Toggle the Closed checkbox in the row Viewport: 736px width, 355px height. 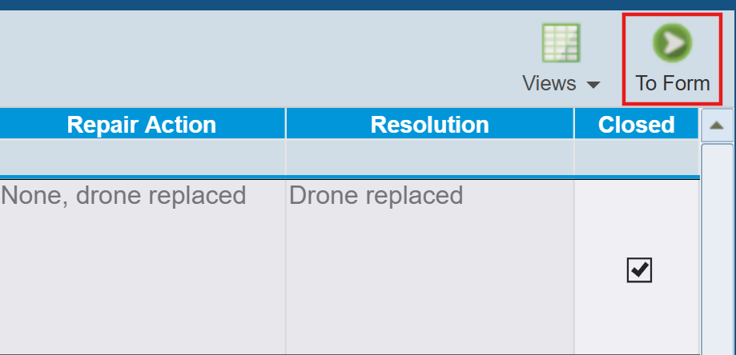(639, 271)
